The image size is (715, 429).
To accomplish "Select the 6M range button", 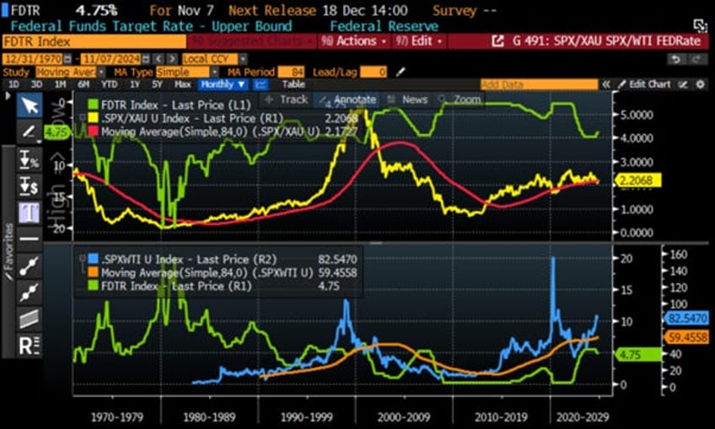I will (x=83, y=84).
